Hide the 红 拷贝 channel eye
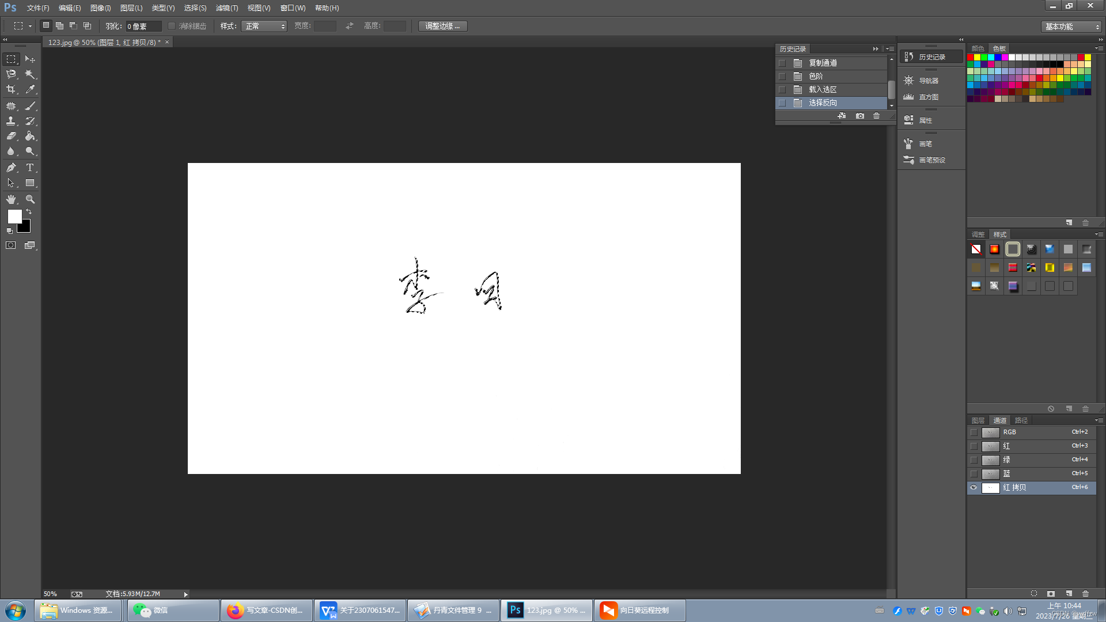 (974, 488)
